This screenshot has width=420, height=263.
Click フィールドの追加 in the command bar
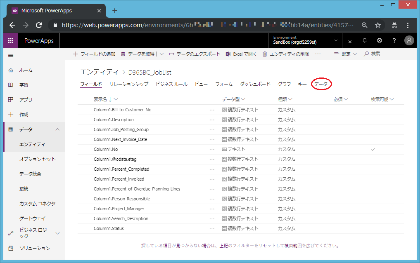[94, 54]
